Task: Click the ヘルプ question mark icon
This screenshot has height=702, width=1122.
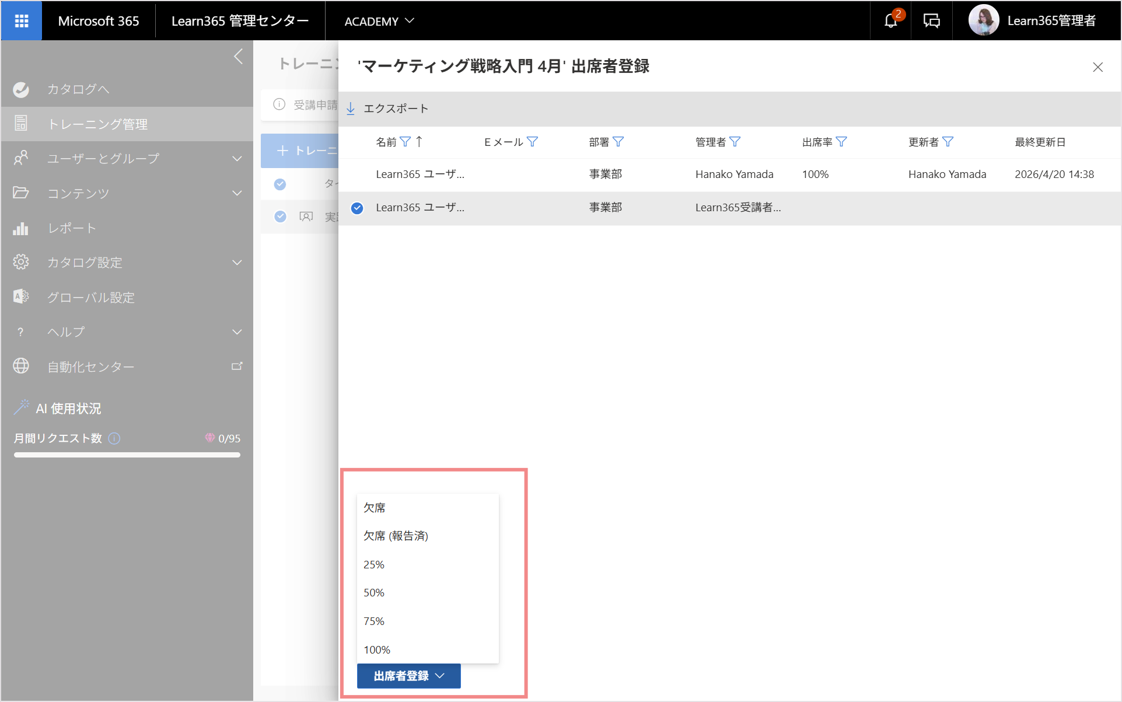Action: [21, 331]
